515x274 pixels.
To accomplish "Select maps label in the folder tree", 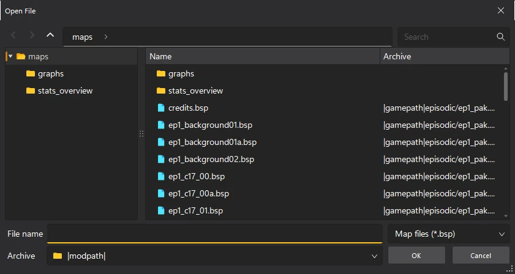I will tap(38, 56).
